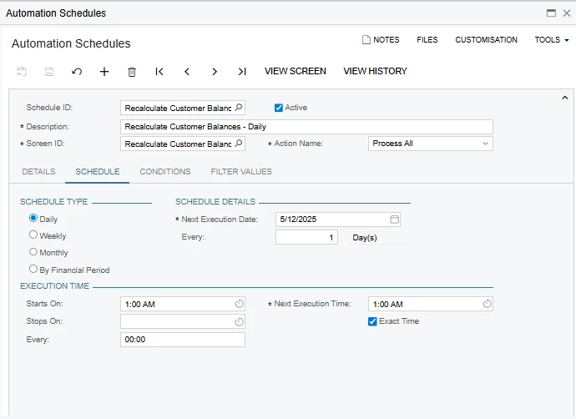Go to the first record icon
This screenshot has height=419, width=576.
(159, 71)
